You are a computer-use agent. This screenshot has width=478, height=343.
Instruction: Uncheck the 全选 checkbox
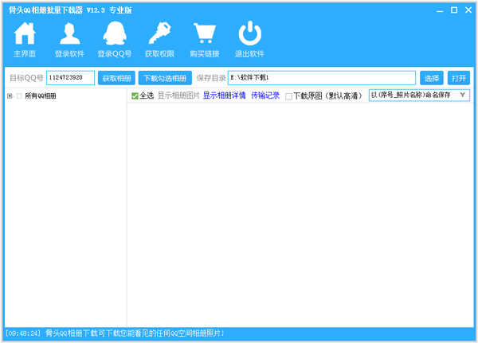(135, 96)
